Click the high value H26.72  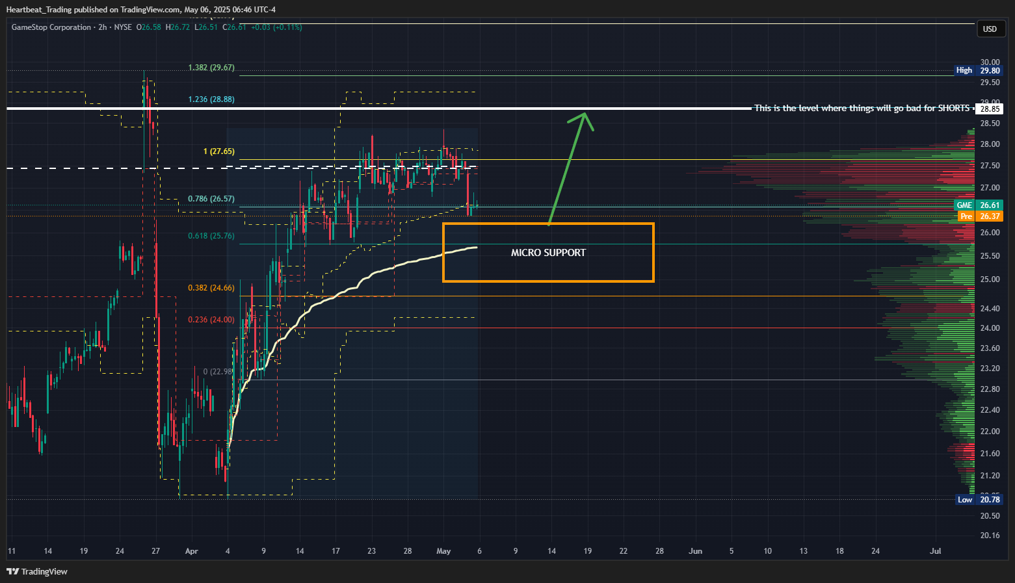pos(178,27)
